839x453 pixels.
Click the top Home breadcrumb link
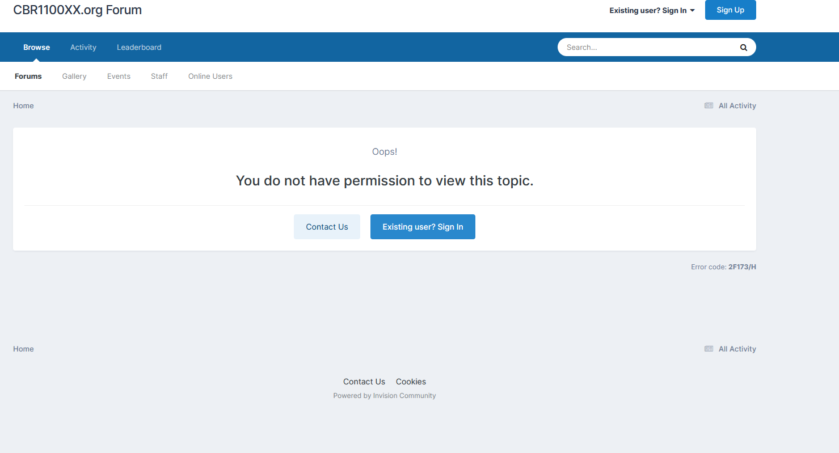(23, 106)
